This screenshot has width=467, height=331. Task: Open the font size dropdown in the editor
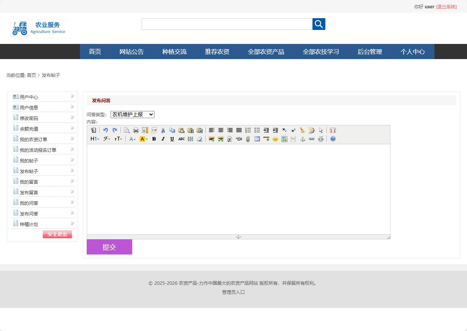118,139
